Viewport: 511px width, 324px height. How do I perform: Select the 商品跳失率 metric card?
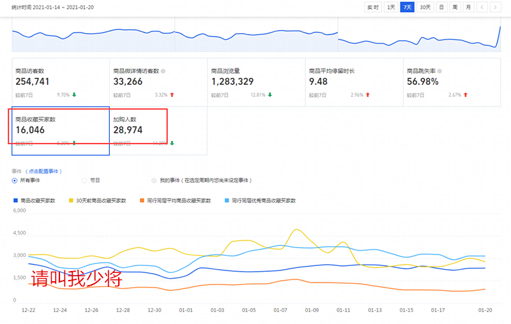452,82
